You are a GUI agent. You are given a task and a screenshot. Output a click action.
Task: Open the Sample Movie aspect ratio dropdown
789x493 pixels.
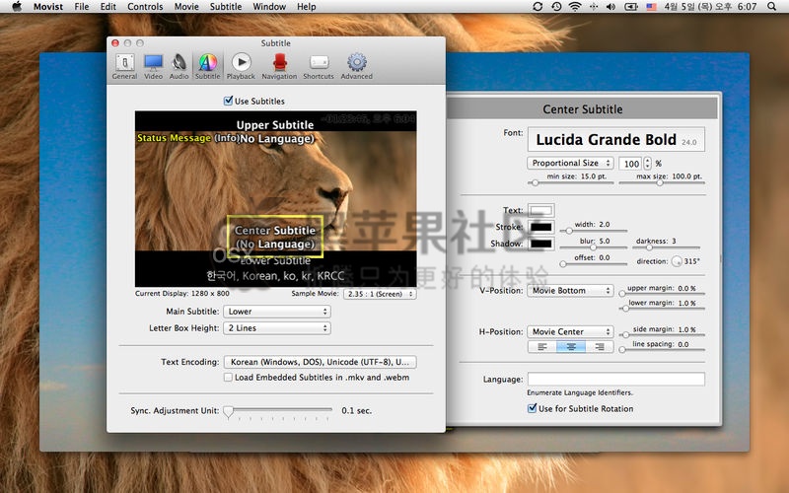(x=380, y=294)
